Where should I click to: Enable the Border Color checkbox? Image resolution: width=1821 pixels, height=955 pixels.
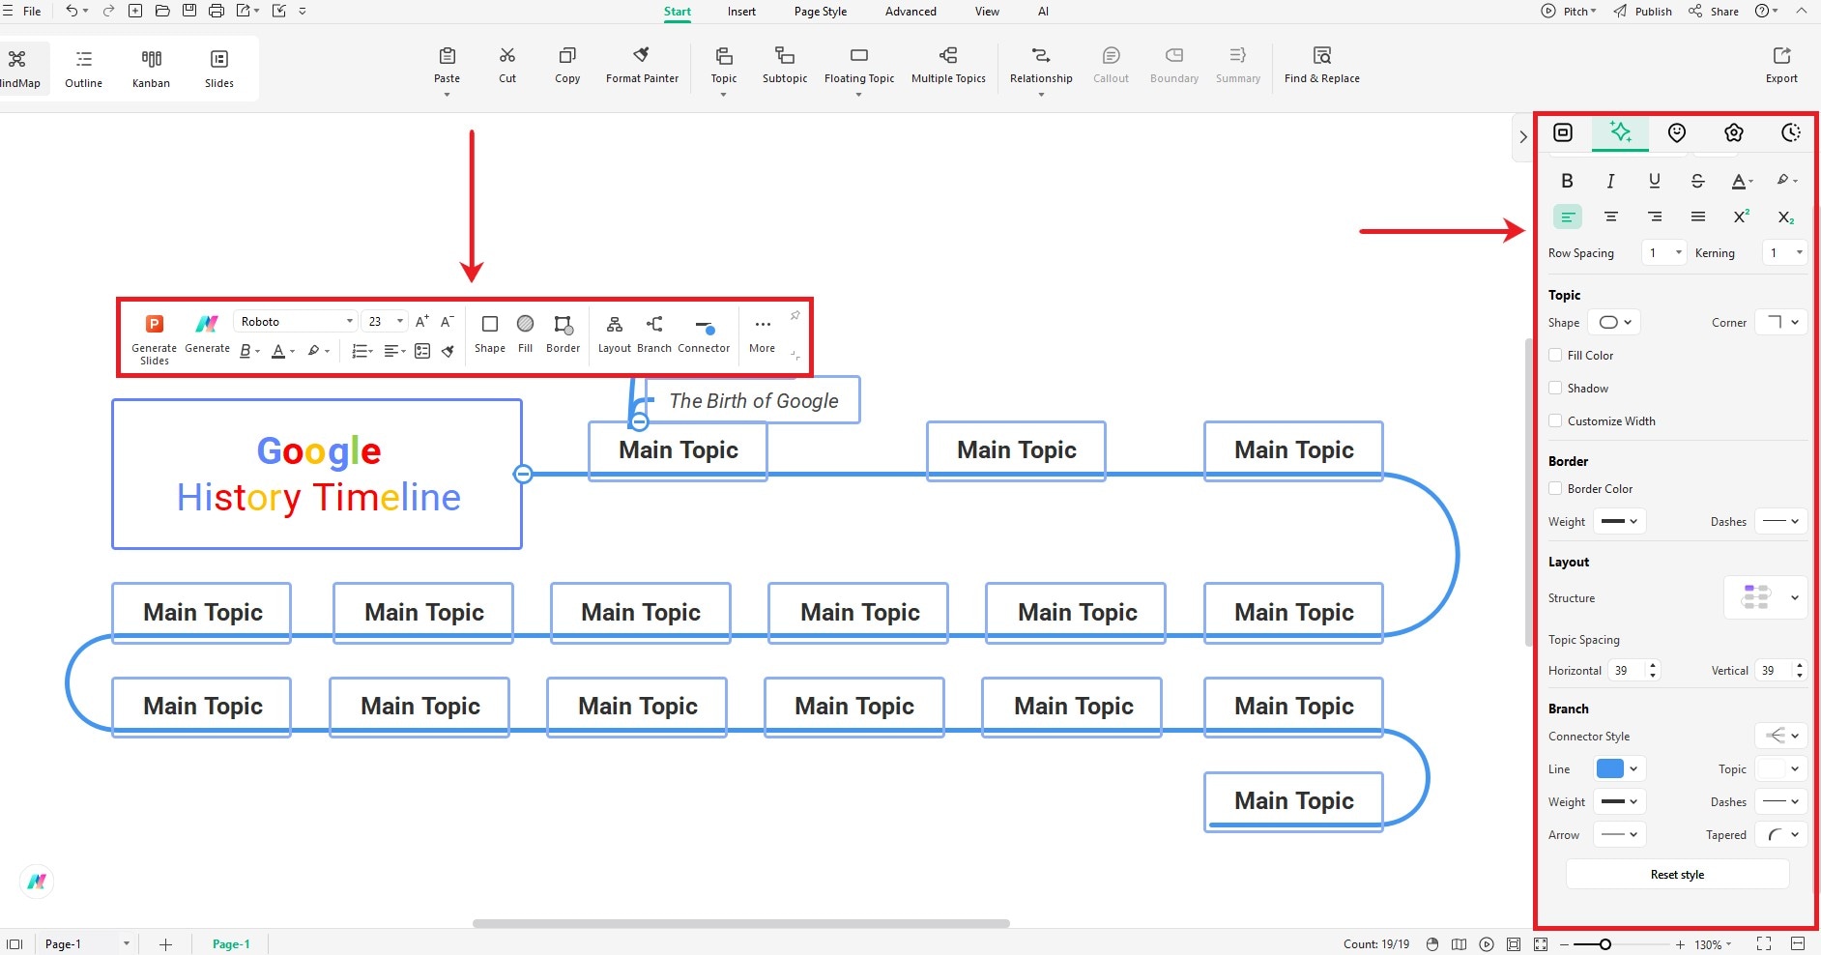pos(1555,488)
